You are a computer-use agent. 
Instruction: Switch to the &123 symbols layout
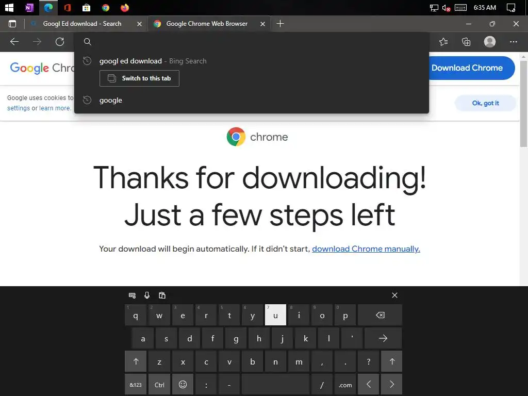click(136, 385)
